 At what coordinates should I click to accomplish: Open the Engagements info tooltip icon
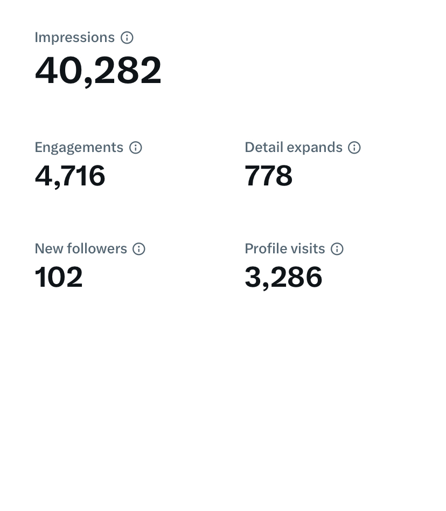click(135, 147)
